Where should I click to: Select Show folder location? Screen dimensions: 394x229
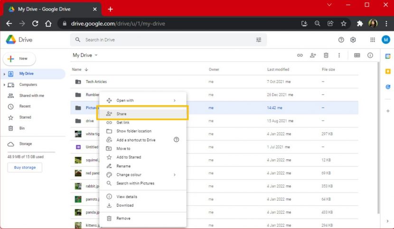(x=142, y=131)
